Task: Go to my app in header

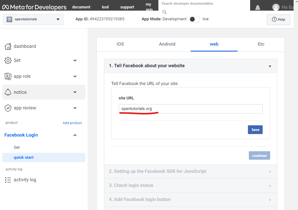Action: point(149,7)
